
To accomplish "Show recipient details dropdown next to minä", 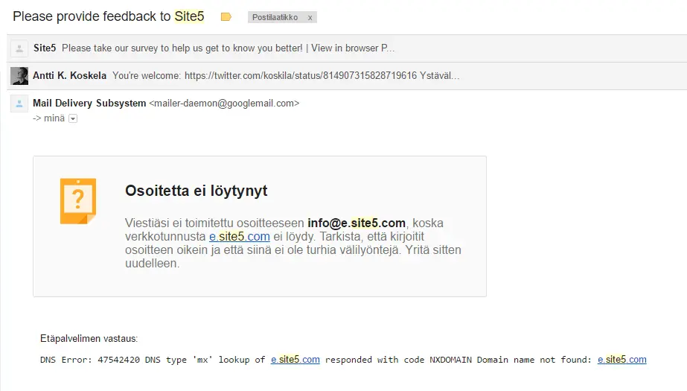I will 73,118.
